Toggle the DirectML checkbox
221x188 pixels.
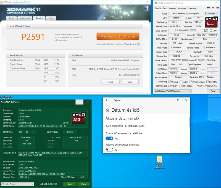pos(208,82)
